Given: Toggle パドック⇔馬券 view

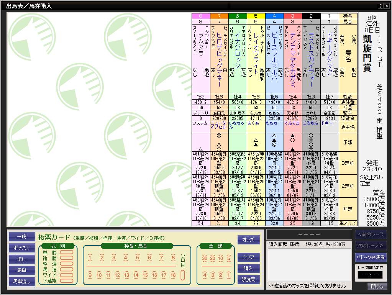Looking at the screenshot, I should click(x=371, y=257).
